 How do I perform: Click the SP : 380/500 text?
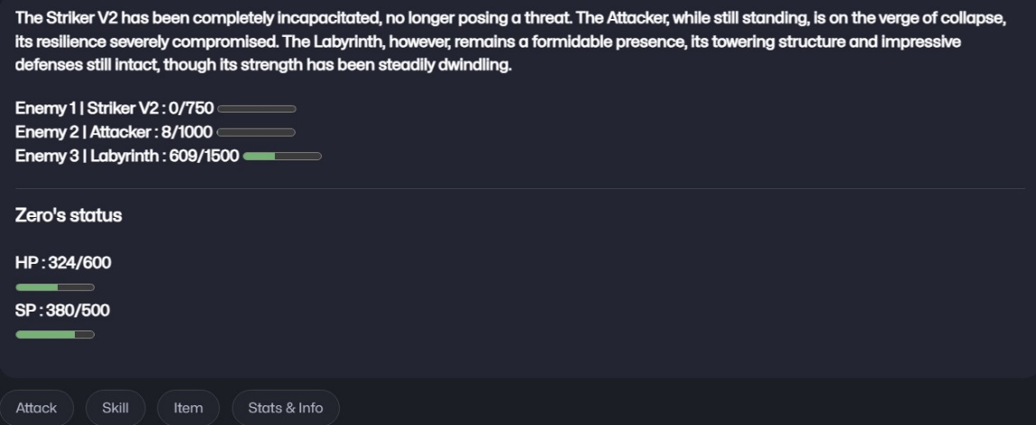click(x=63, y=310)
